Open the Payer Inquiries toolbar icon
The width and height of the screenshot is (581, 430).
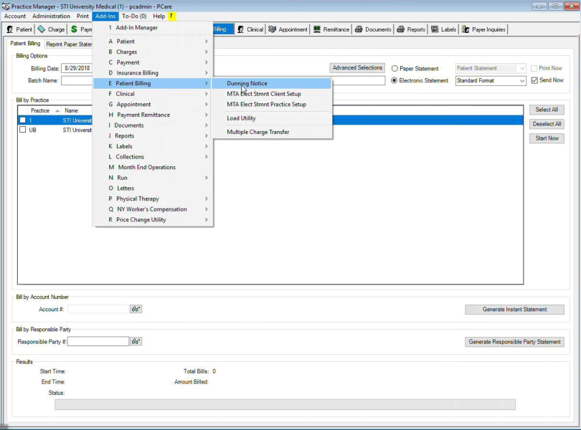[484, 29]
